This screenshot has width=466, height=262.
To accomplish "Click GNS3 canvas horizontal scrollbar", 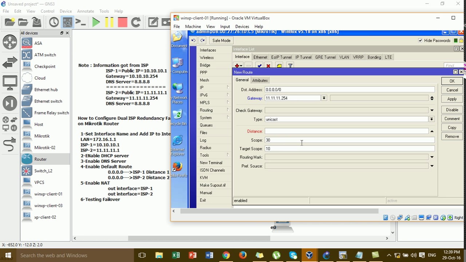I will click(x=199, y=238).
